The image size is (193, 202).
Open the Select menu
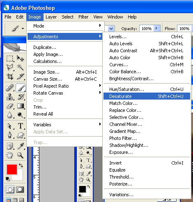tap(67, 17)
